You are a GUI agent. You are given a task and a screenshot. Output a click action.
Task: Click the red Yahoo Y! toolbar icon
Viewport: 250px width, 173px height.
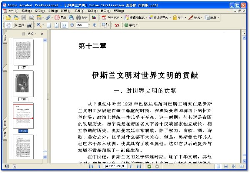(117, 25)
